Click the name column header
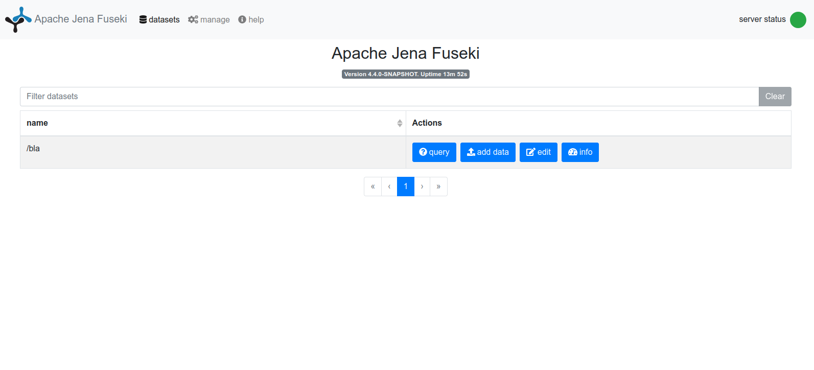 coord(213,123)
